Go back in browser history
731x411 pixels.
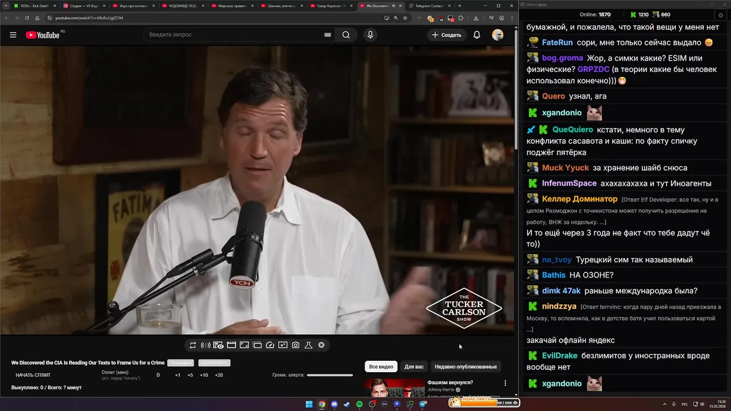(x=7, y=18)
